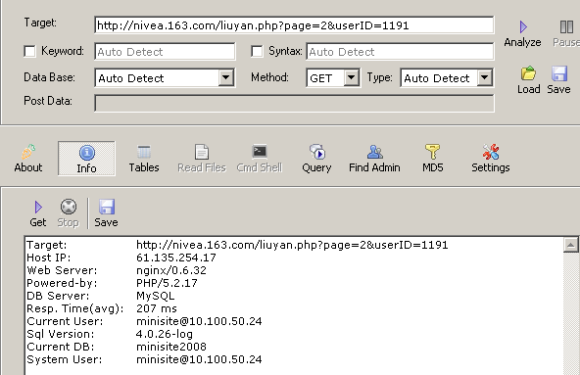Click the Pause icon
This screenshot has width=580, height=375.
pos(566,27)
